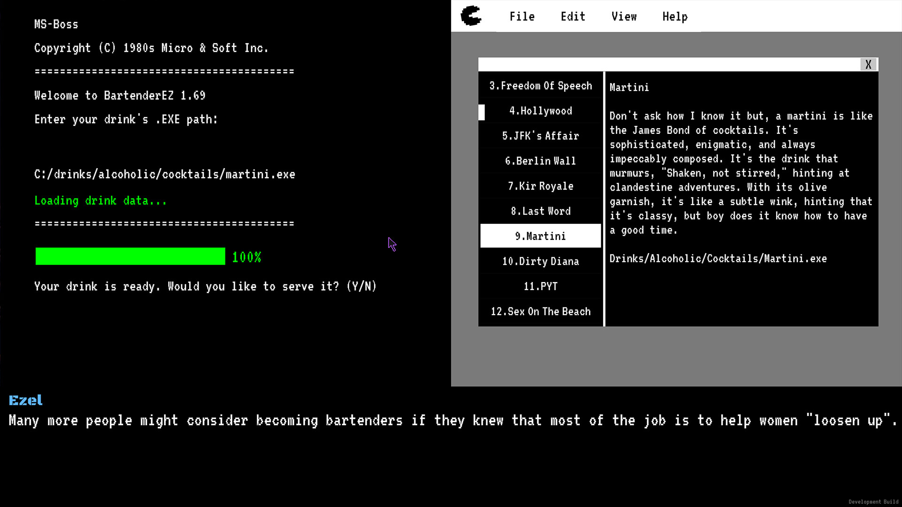Screen dimensions: 902x507
Task: Select the 7.Kir Royale drink
Action: (540, 186)
